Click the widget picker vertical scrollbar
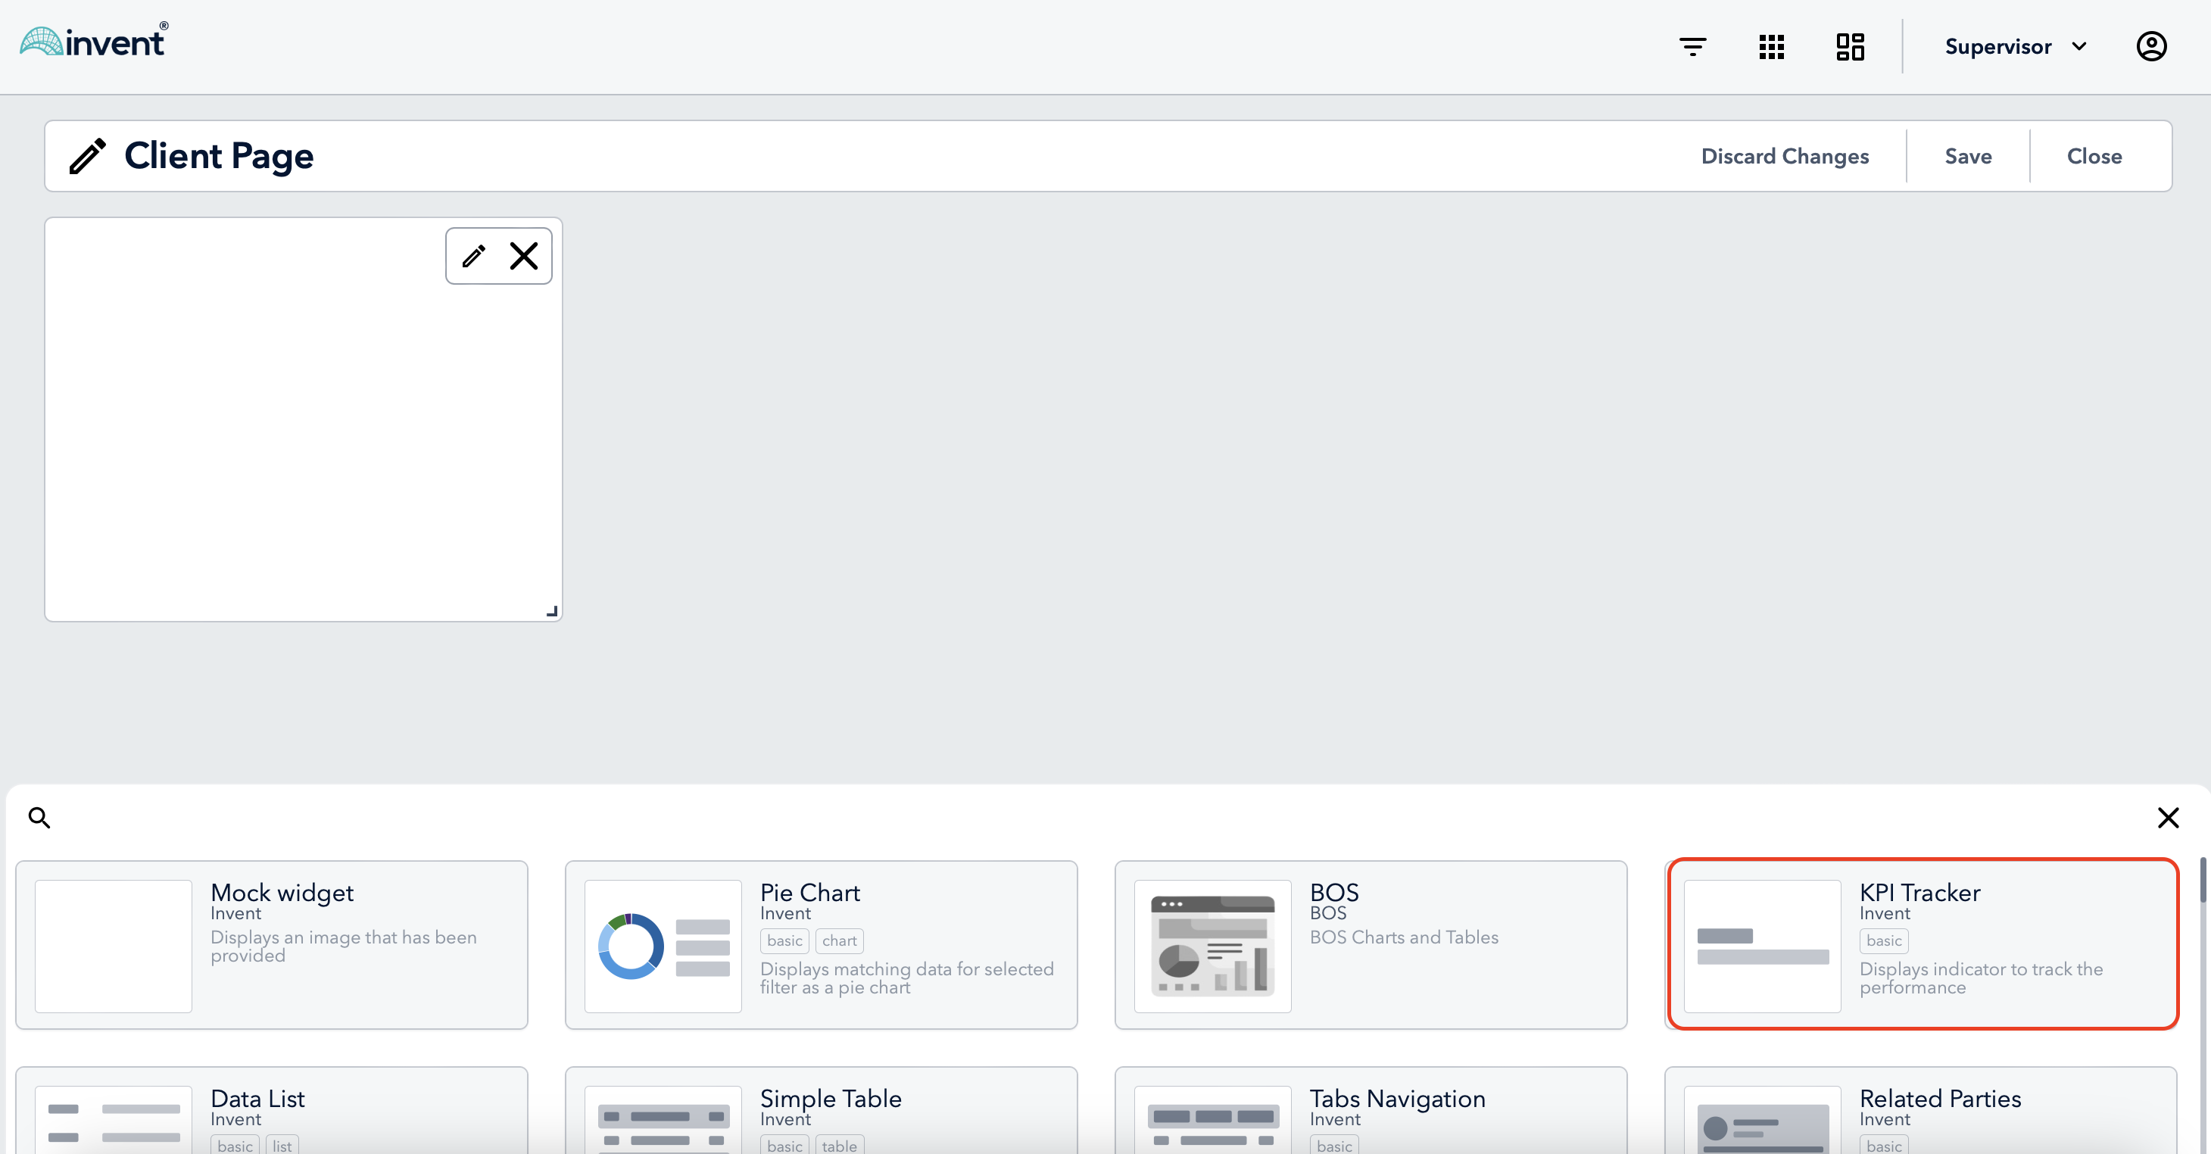Viewport: 2211px width, 1154px height. pos(2203,880)
